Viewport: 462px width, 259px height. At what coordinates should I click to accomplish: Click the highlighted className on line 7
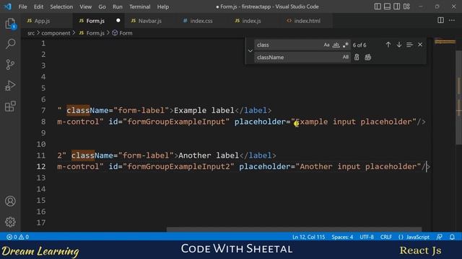click(x=87, y=110)
